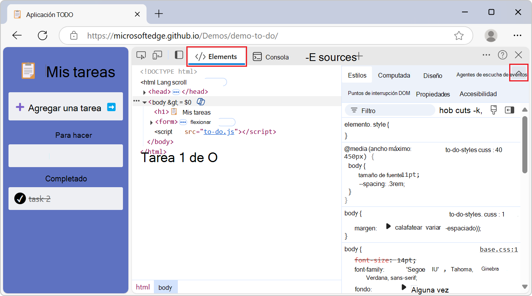Open DevTools help question-mark icon
532x296 pixels.
click(502, 55)
